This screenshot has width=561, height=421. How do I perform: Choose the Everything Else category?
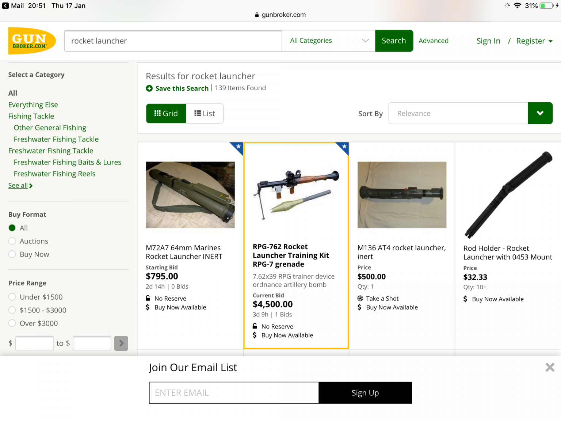coord(33,105)
